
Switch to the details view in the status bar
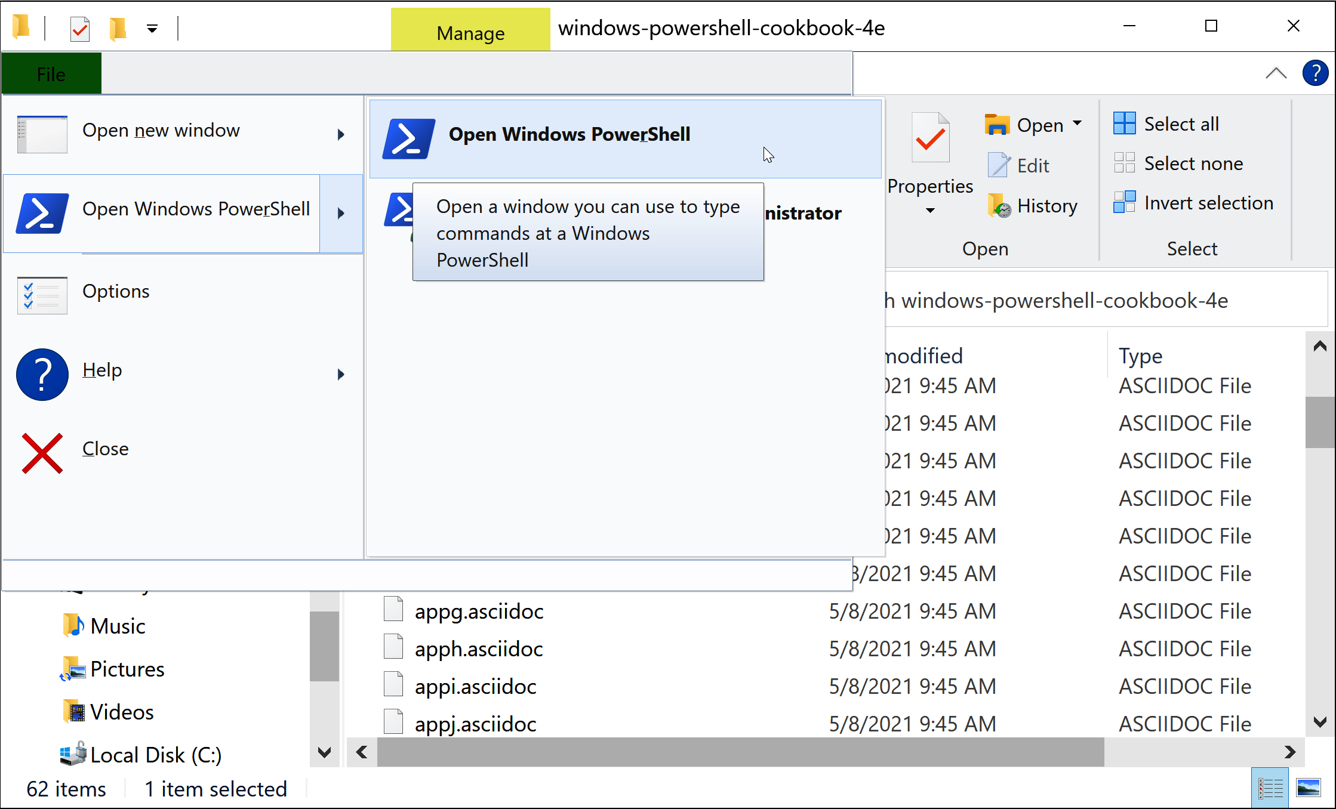click(1270, 788)
